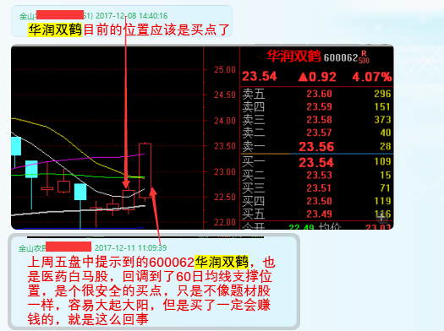Click the 25.00 price axis label
444x331 pixels.
225,69
